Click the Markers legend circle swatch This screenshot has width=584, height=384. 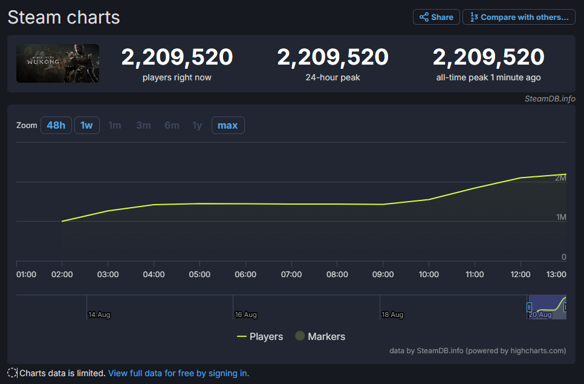click(300, 336)
